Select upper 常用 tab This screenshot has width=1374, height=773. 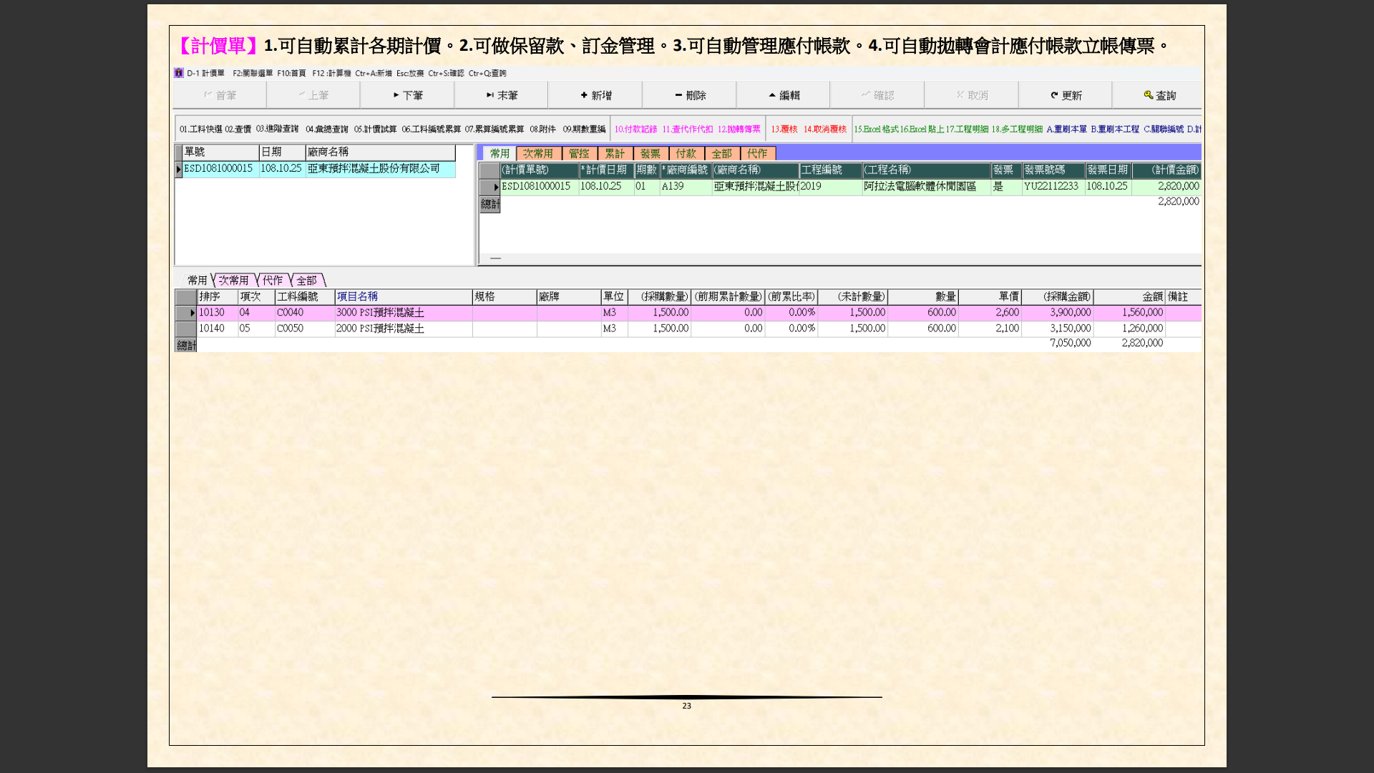point(500,154)
